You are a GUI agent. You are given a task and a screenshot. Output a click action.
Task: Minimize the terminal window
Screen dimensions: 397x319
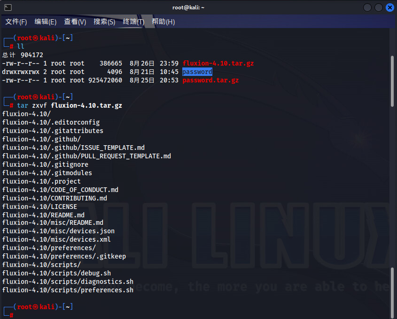click(367, 7)
